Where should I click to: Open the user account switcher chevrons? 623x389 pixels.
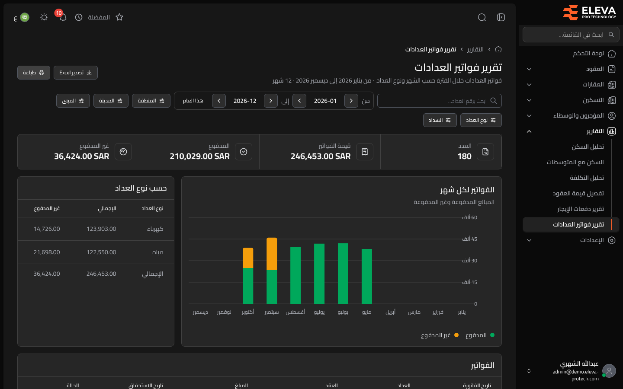[x=529, y=371]
